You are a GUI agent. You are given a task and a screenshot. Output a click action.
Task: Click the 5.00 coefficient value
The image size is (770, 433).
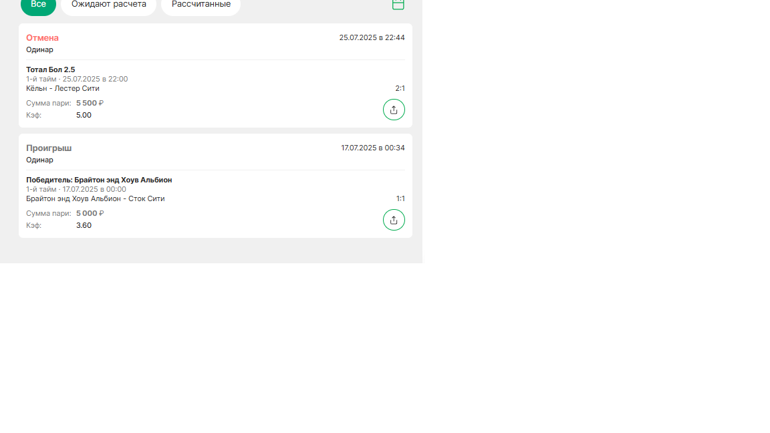pos(84,116)
